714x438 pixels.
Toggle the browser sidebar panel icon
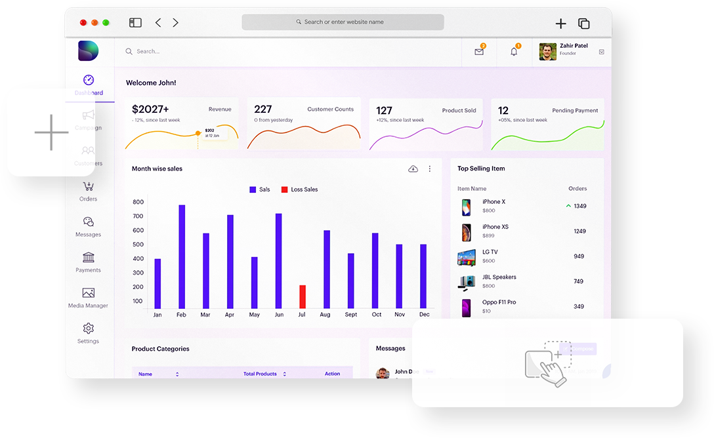click(135, 23)
